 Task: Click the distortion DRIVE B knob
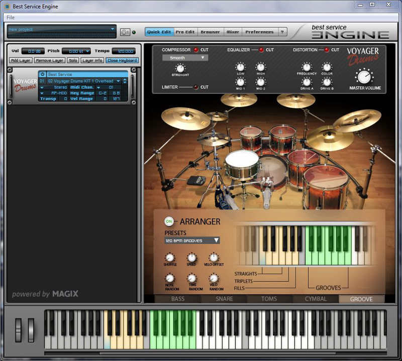pyautogui.click(x=327, y=82)
